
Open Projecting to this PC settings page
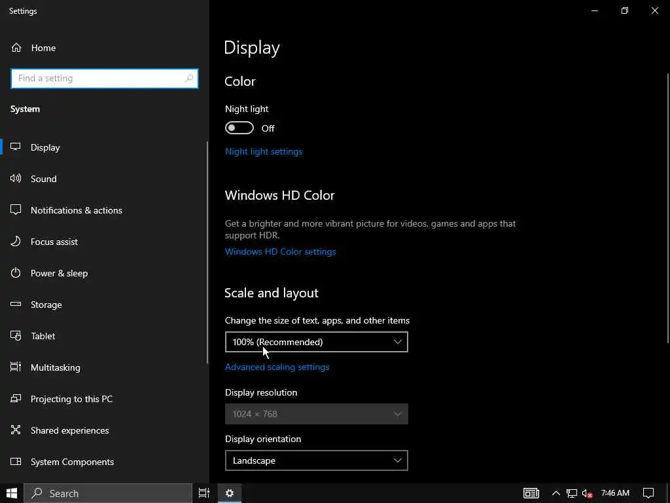(x=104, y=399)
